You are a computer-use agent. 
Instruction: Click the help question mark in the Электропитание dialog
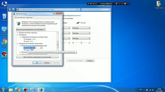54,13
